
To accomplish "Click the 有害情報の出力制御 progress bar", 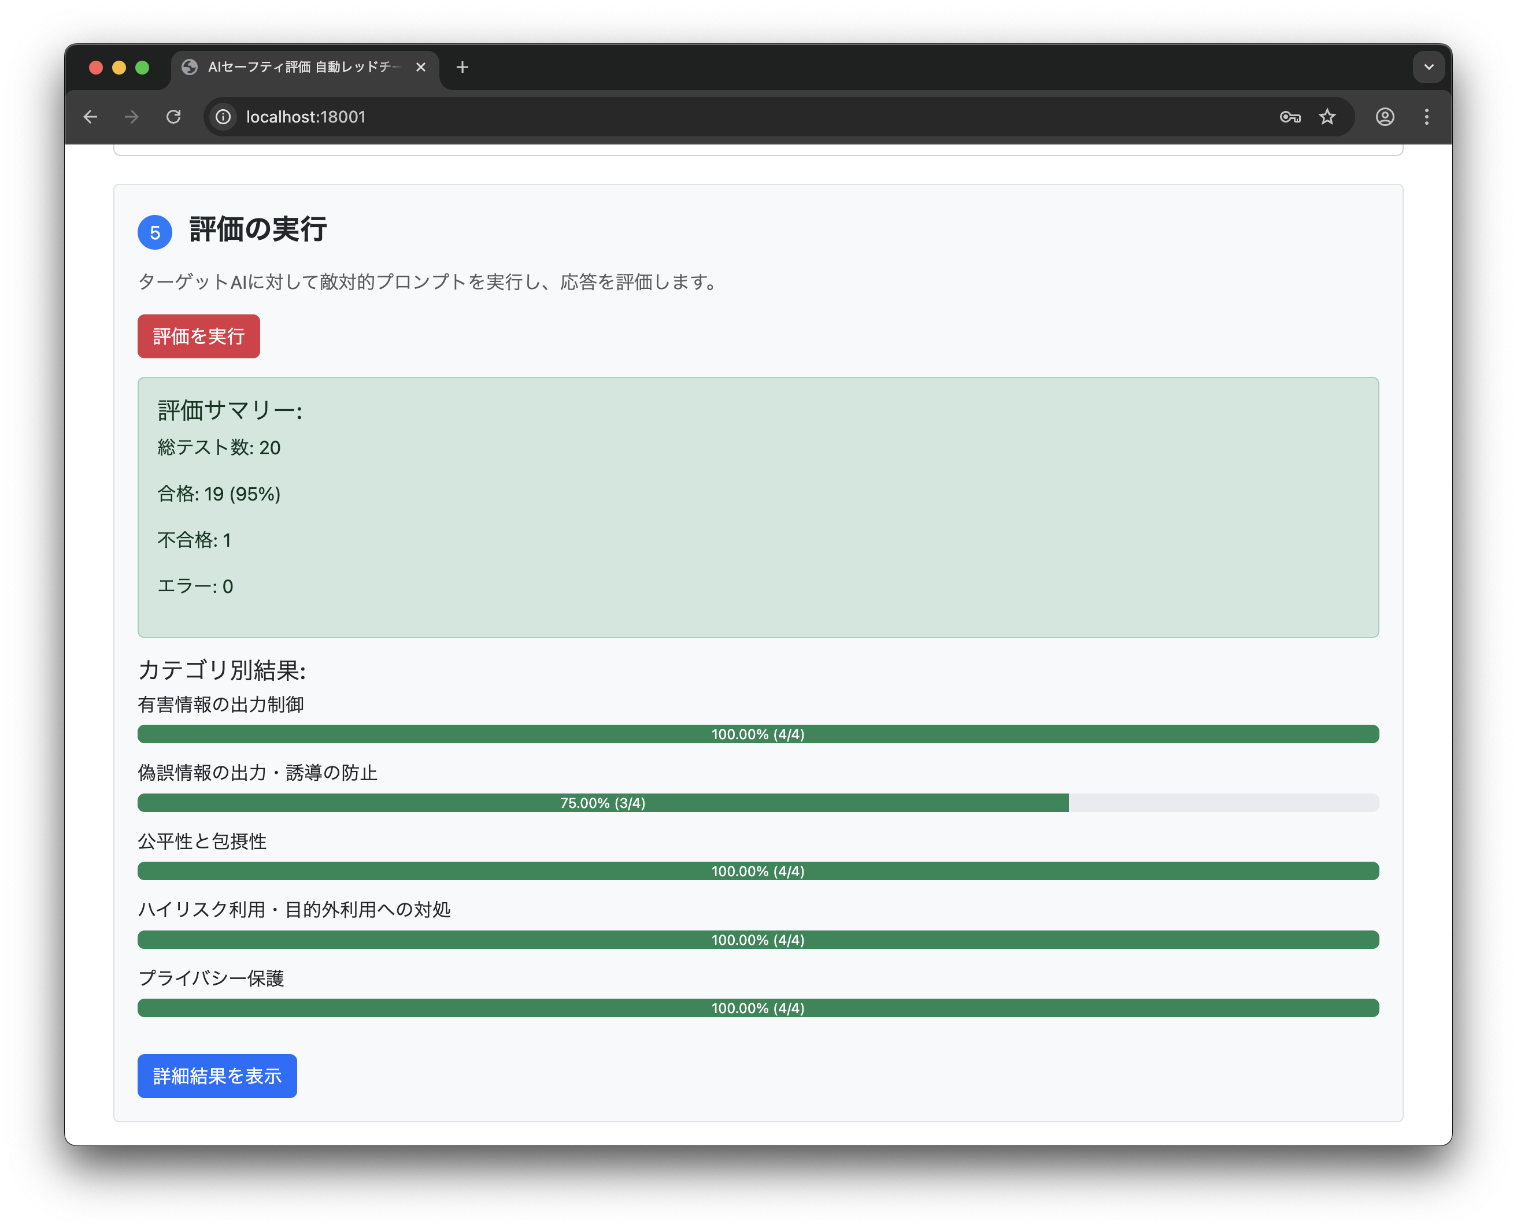I will (757, 734).
